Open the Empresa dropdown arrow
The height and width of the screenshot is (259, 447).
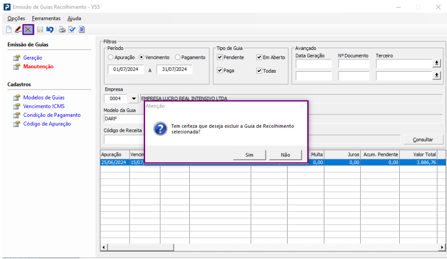click(134, 99)
